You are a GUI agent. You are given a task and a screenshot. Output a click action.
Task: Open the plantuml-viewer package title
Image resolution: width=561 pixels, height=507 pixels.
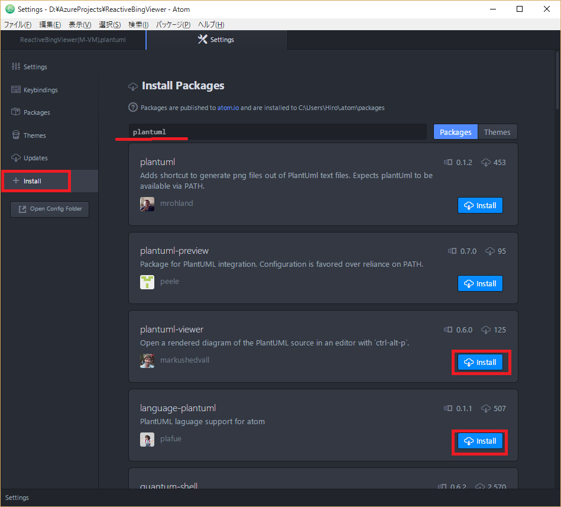click(x=172, y=329)
